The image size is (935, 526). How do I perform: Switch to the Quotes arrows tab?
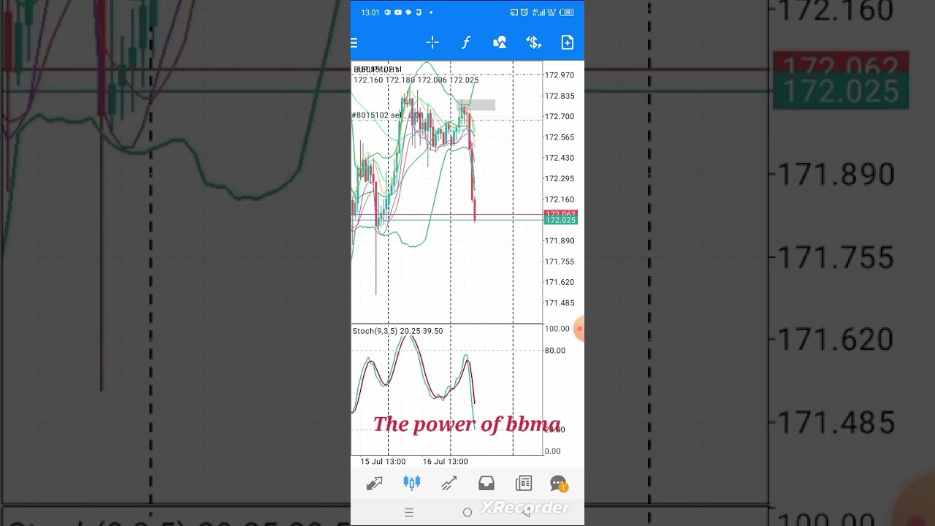pyautogui.click(x=374, y=483)
